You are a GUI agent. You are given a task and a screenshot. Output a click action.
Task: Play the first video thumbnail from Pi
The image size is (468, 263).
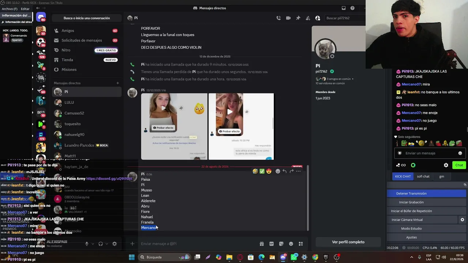164,108
